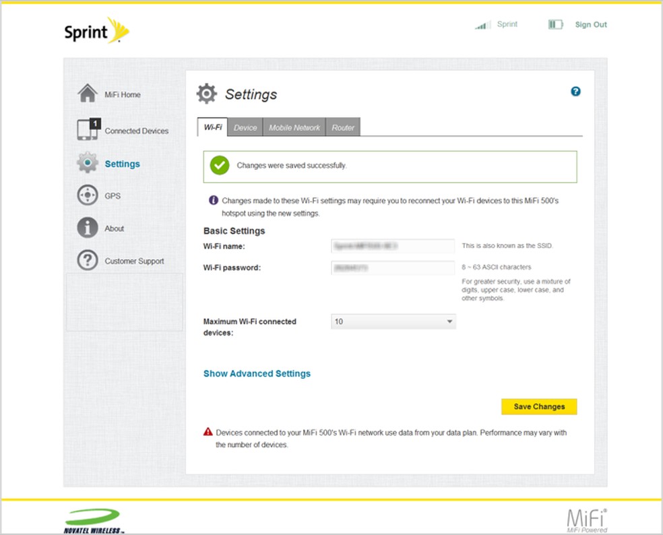Click the Wi-Fi password input field
Screen dimensions: 663x535
pyautogui.click(x=393, y=267)
